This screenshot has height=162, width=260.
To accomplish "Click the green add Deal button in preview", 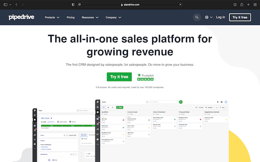I will (119, 107).
